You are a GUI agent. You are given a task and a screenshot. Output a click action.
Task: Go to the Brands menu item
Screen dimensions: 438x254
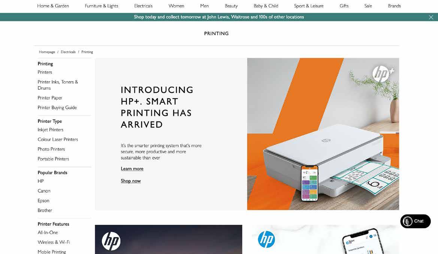click(394, 6)
